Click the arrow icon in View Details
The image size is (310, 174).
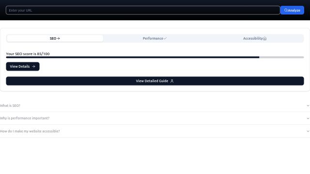point(33,67)
